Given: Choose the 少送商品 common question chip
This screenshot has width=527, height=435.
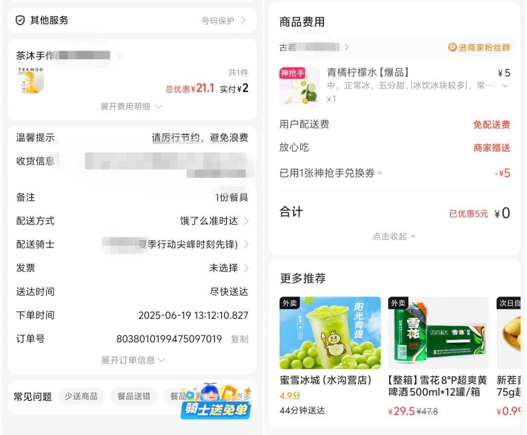Looking at the screenshot, I should click(x=81, y=396).
